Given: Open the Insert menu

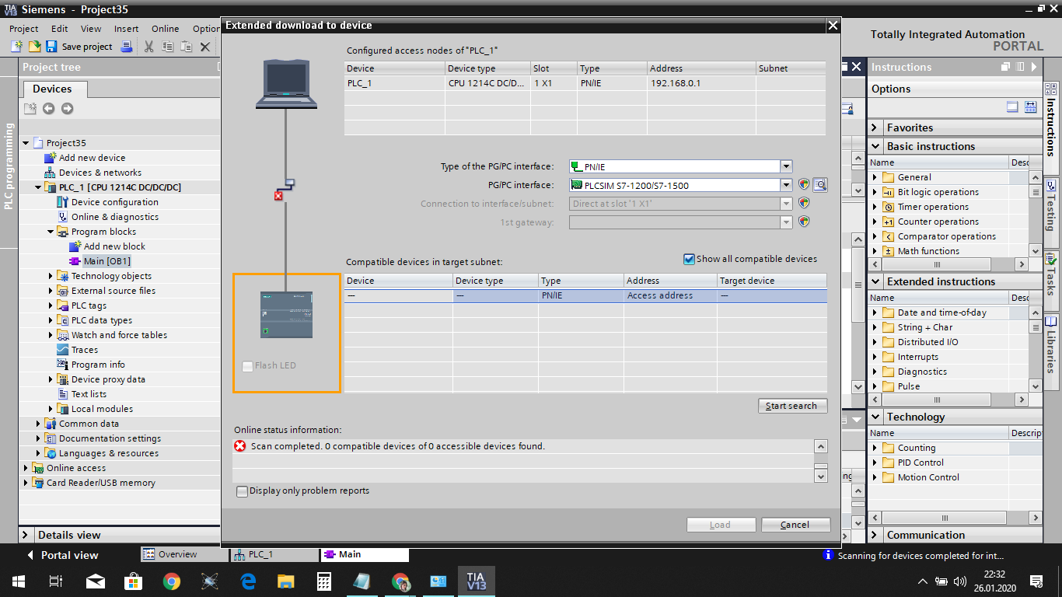Looking at the screenshot, I should click(x=126, y=29).
